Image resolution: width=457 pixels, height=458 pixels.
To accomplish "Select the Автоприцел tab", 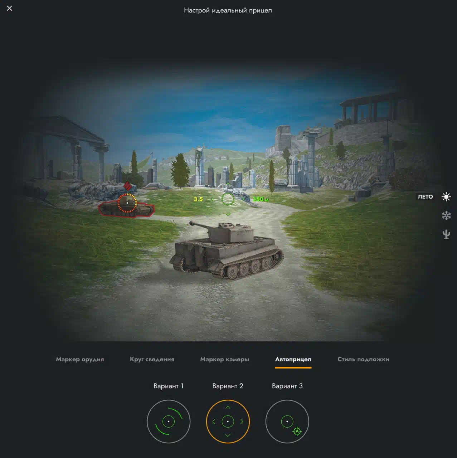I will 293,359.
